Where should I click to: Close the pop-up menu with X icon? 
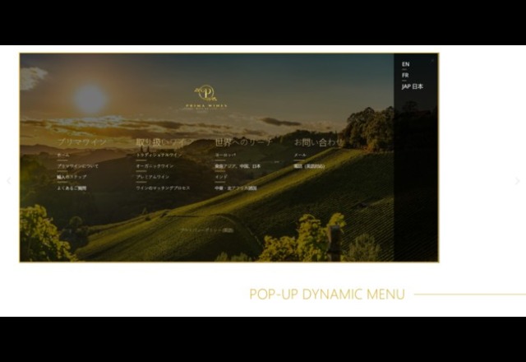point(432,60)
